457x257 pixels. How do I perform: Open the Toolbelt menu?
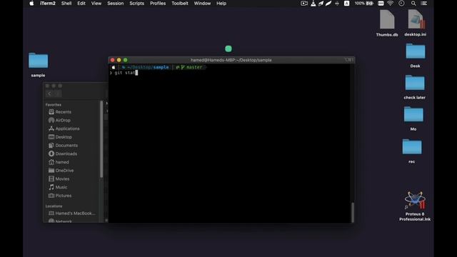180,4
